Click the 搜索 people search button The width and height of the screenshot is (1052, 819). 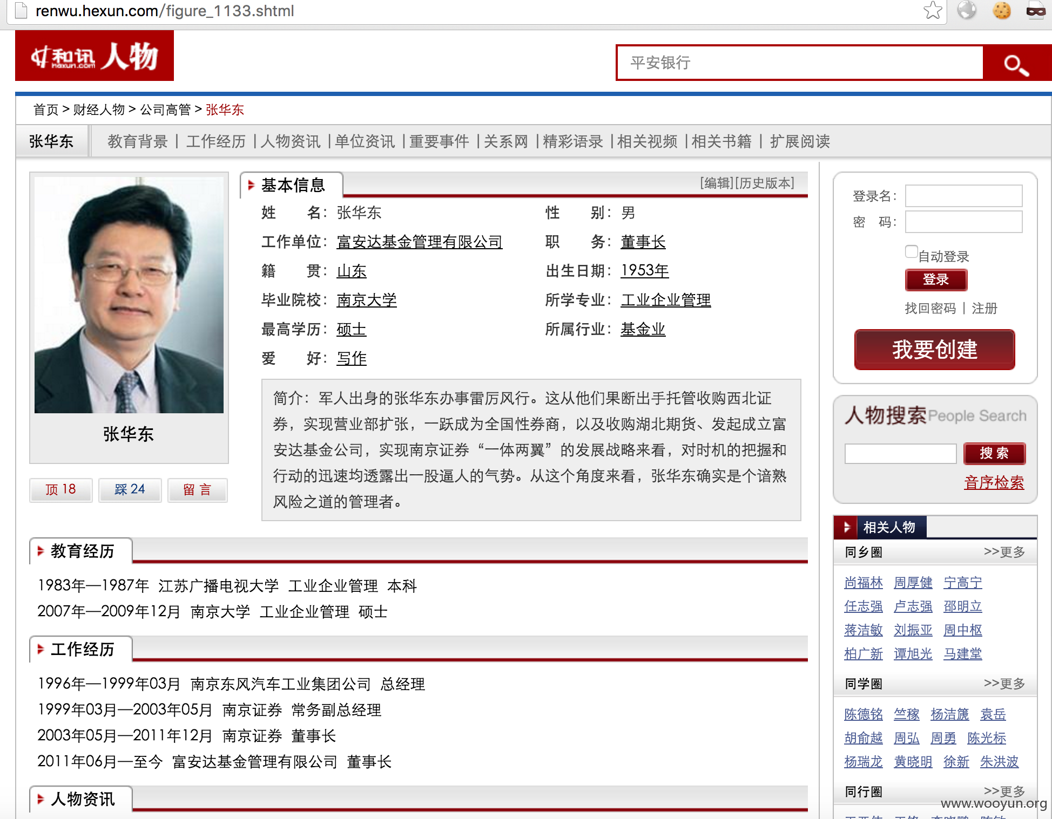[994, 453]
